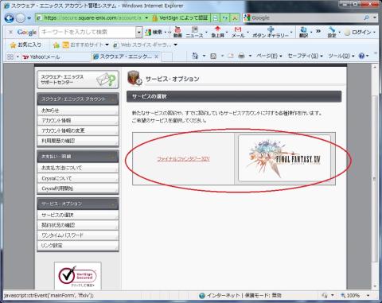Open お気に入り favorites star button
382x303 pixels.
[x=25, y=45]
